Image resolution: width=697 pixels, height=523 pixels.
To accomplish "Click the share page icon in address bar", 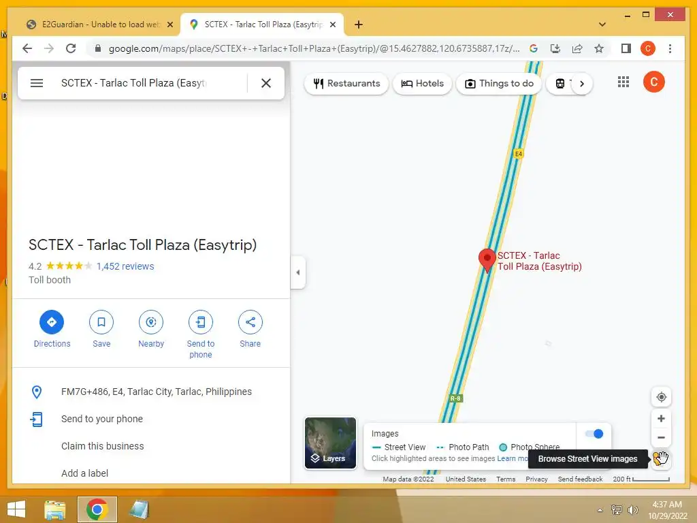I will pos(577,48).
